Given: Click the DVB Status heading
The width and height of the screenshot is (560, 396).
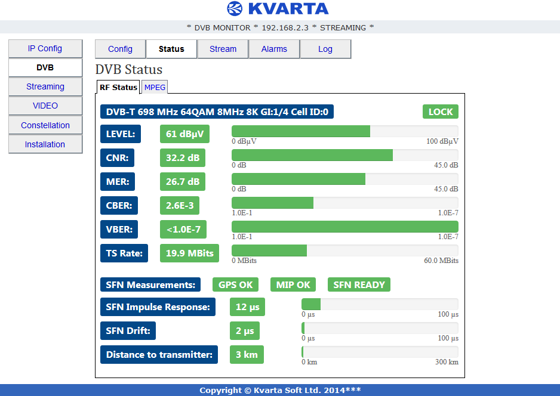Looking at the screenshot, I should pyautogui.click(x=129, y=69).
